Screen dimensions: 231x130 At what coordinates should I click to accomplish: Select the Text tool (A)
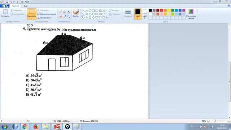[x=69, y=12]
